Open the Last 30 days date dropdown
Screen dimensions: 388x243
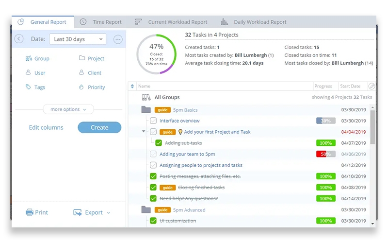[78, 39]
